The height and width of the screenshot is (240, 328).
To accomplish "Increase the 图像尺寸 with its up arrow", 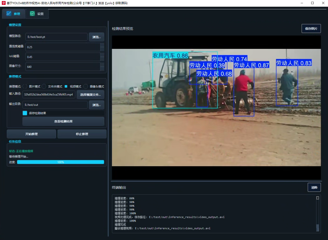I will 102,64.
